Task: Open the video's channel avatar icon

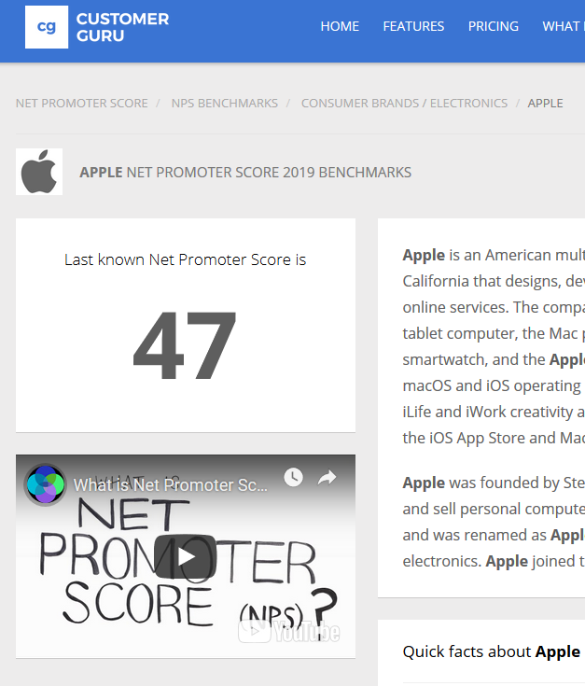Action: point(46,484)
